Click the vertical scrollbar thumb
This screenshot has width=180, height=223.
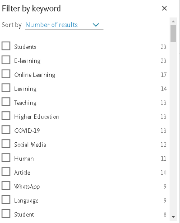[x=173, y=33]
